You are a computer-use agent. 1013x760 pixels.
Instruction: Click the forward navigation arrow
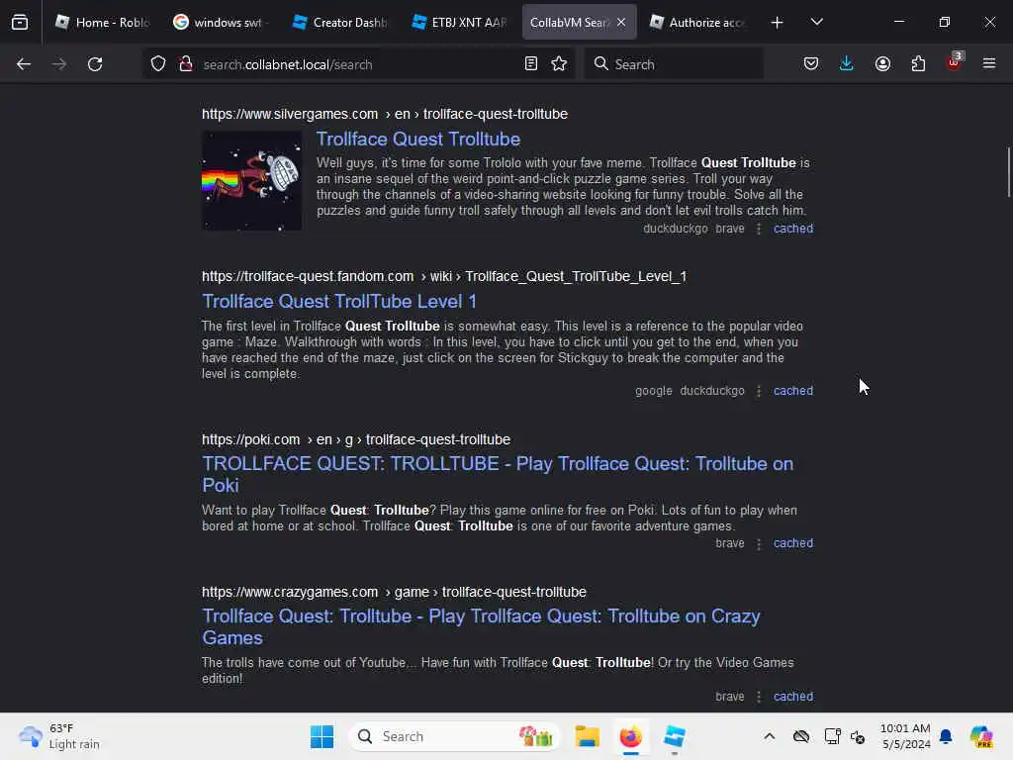(x=59, y=64)
